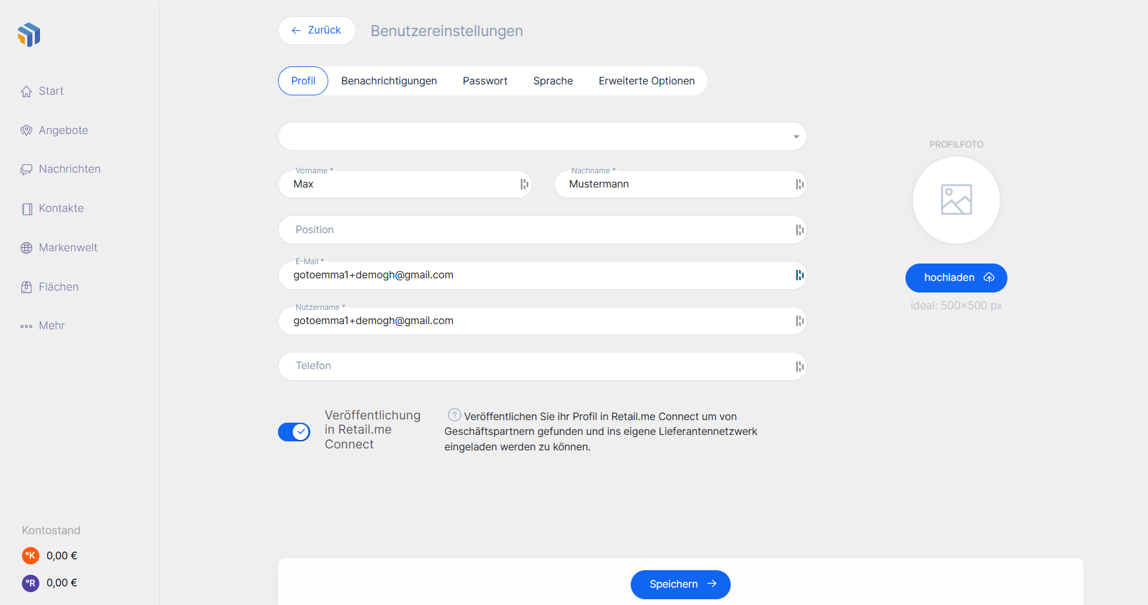Switch to the Benachrichtigungen tab

coord(389,81)
